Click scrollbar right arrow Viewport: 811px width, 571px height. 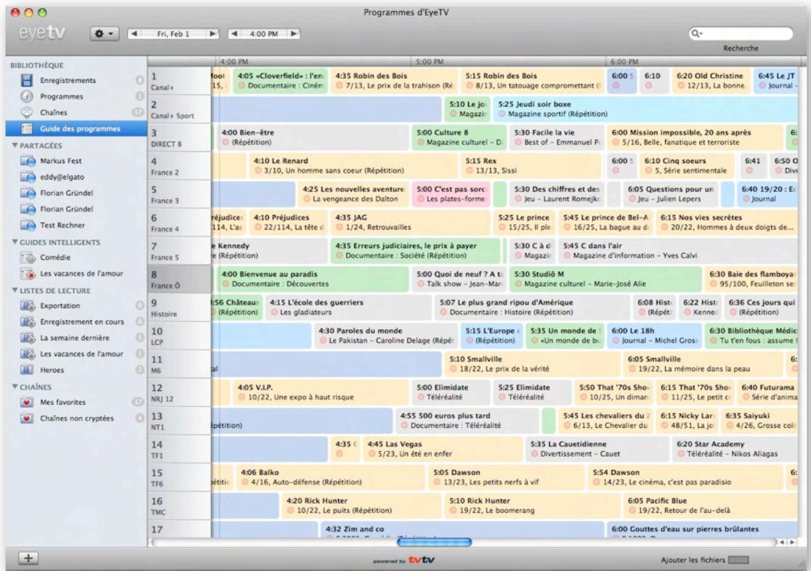point(792,542)
